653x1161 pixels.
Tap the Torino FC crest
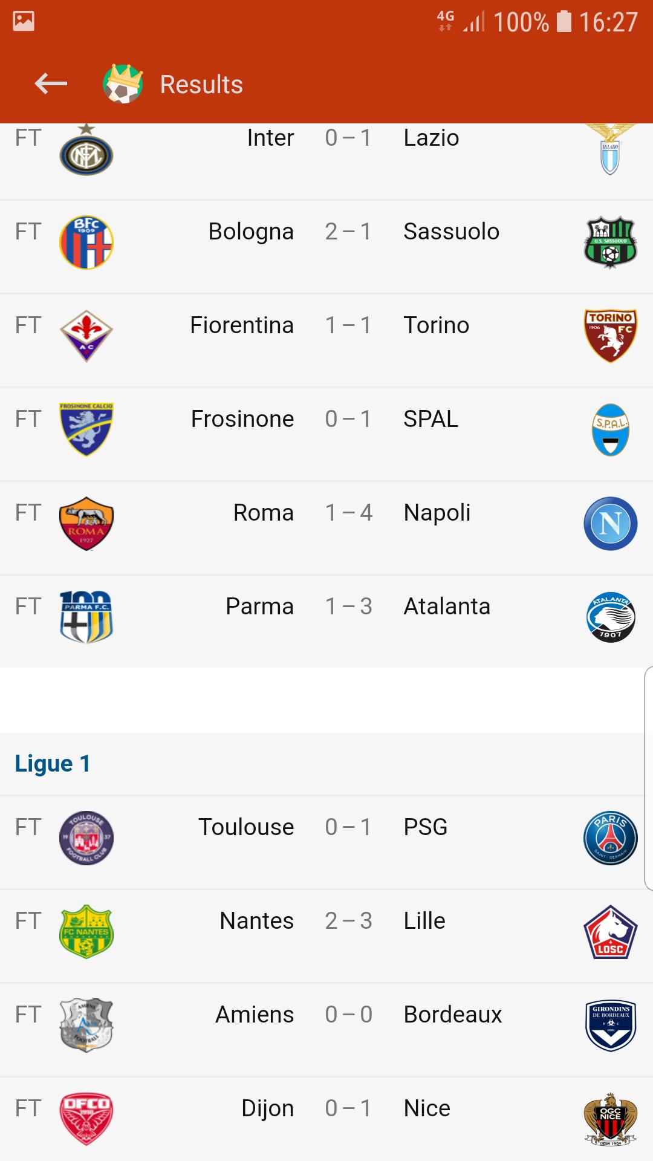[610, 336]
